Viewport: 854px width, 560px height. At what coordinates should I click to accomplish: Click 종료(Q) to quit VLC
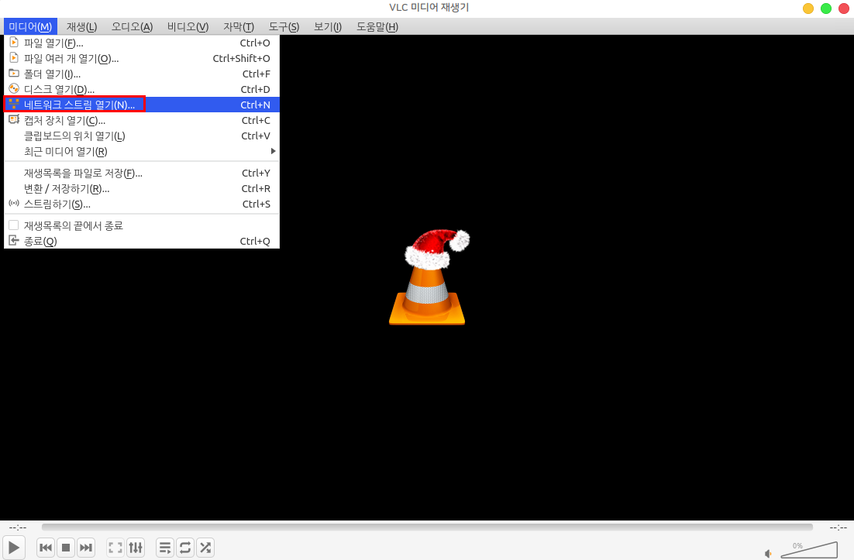click(40, 241)
